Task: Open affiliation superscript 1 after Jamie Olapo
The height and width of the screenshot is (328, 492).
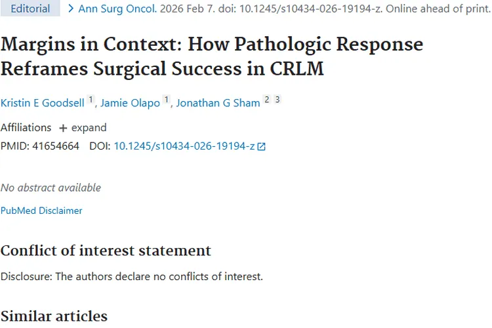Action: coord(167,100)
